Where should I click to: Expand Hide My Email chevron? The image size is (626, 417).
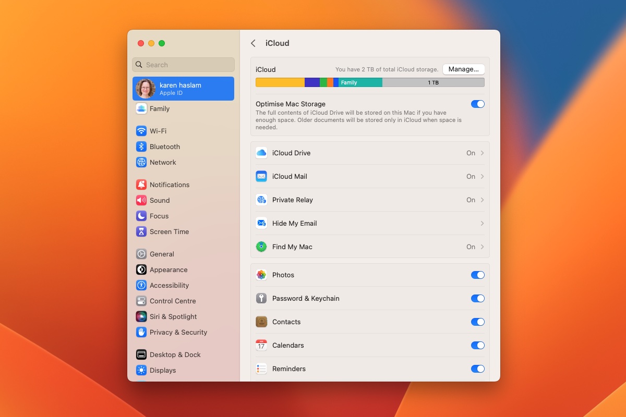coord(482,223)
